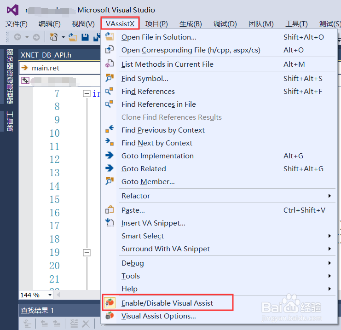Click the Visual Assist Options gear-tomato icon
Viewport: 341px width, 330px height.
coord(110,315)
